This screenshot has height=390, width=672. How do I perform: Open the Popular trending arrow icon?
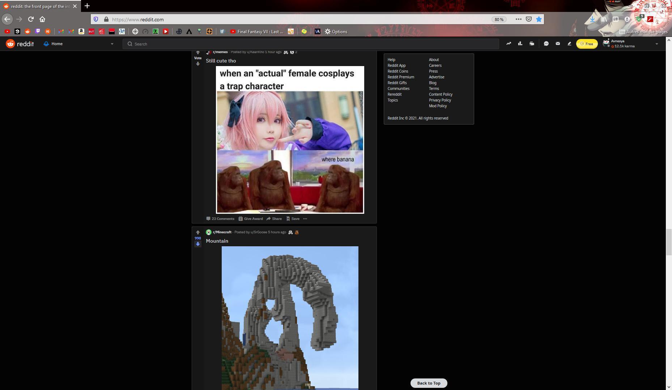pos(509,44)
